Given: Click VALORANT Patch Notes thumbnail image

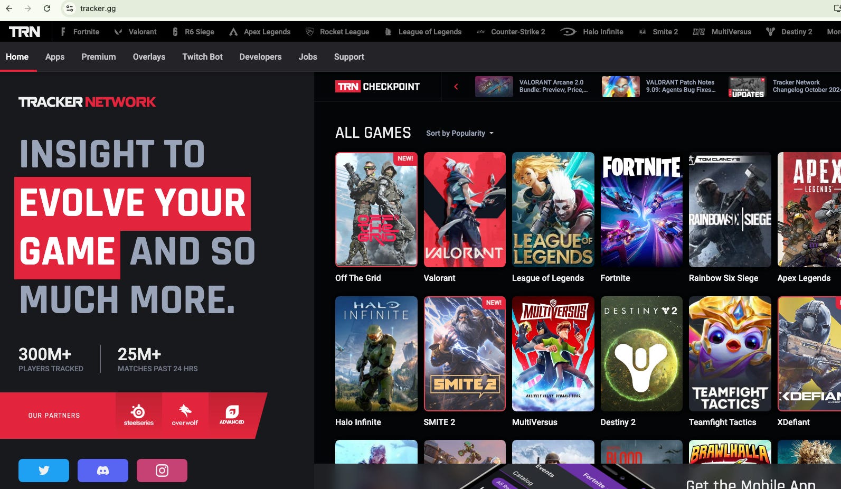Looking at the screenshot, I should click(621, 86).
